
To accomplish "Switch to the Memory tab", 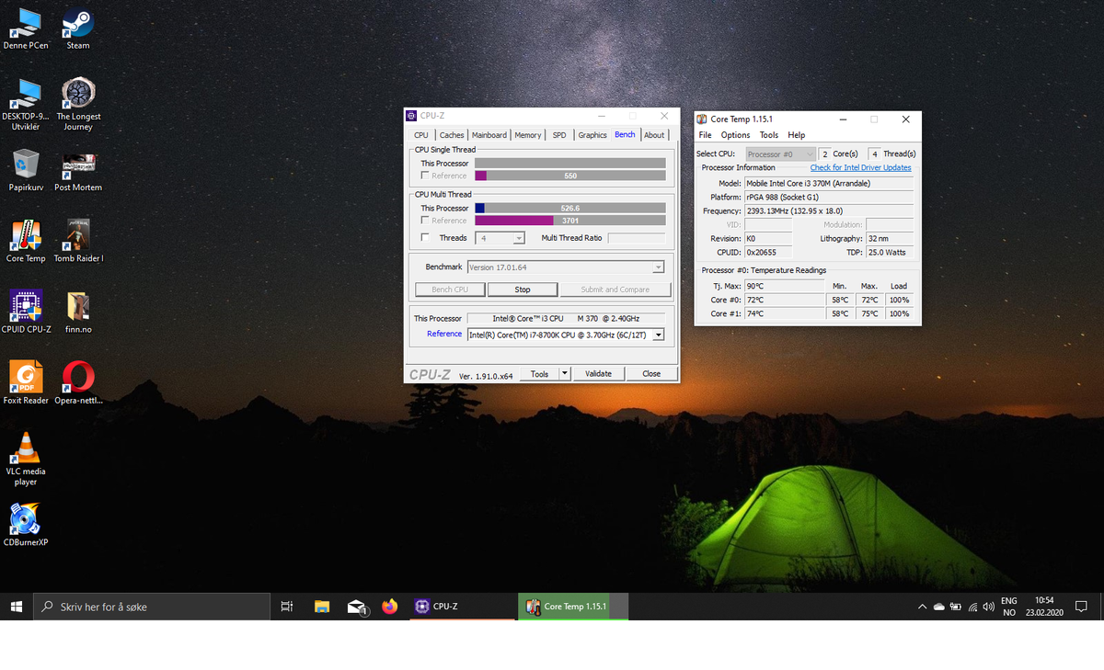I will [x=528, y=135].
